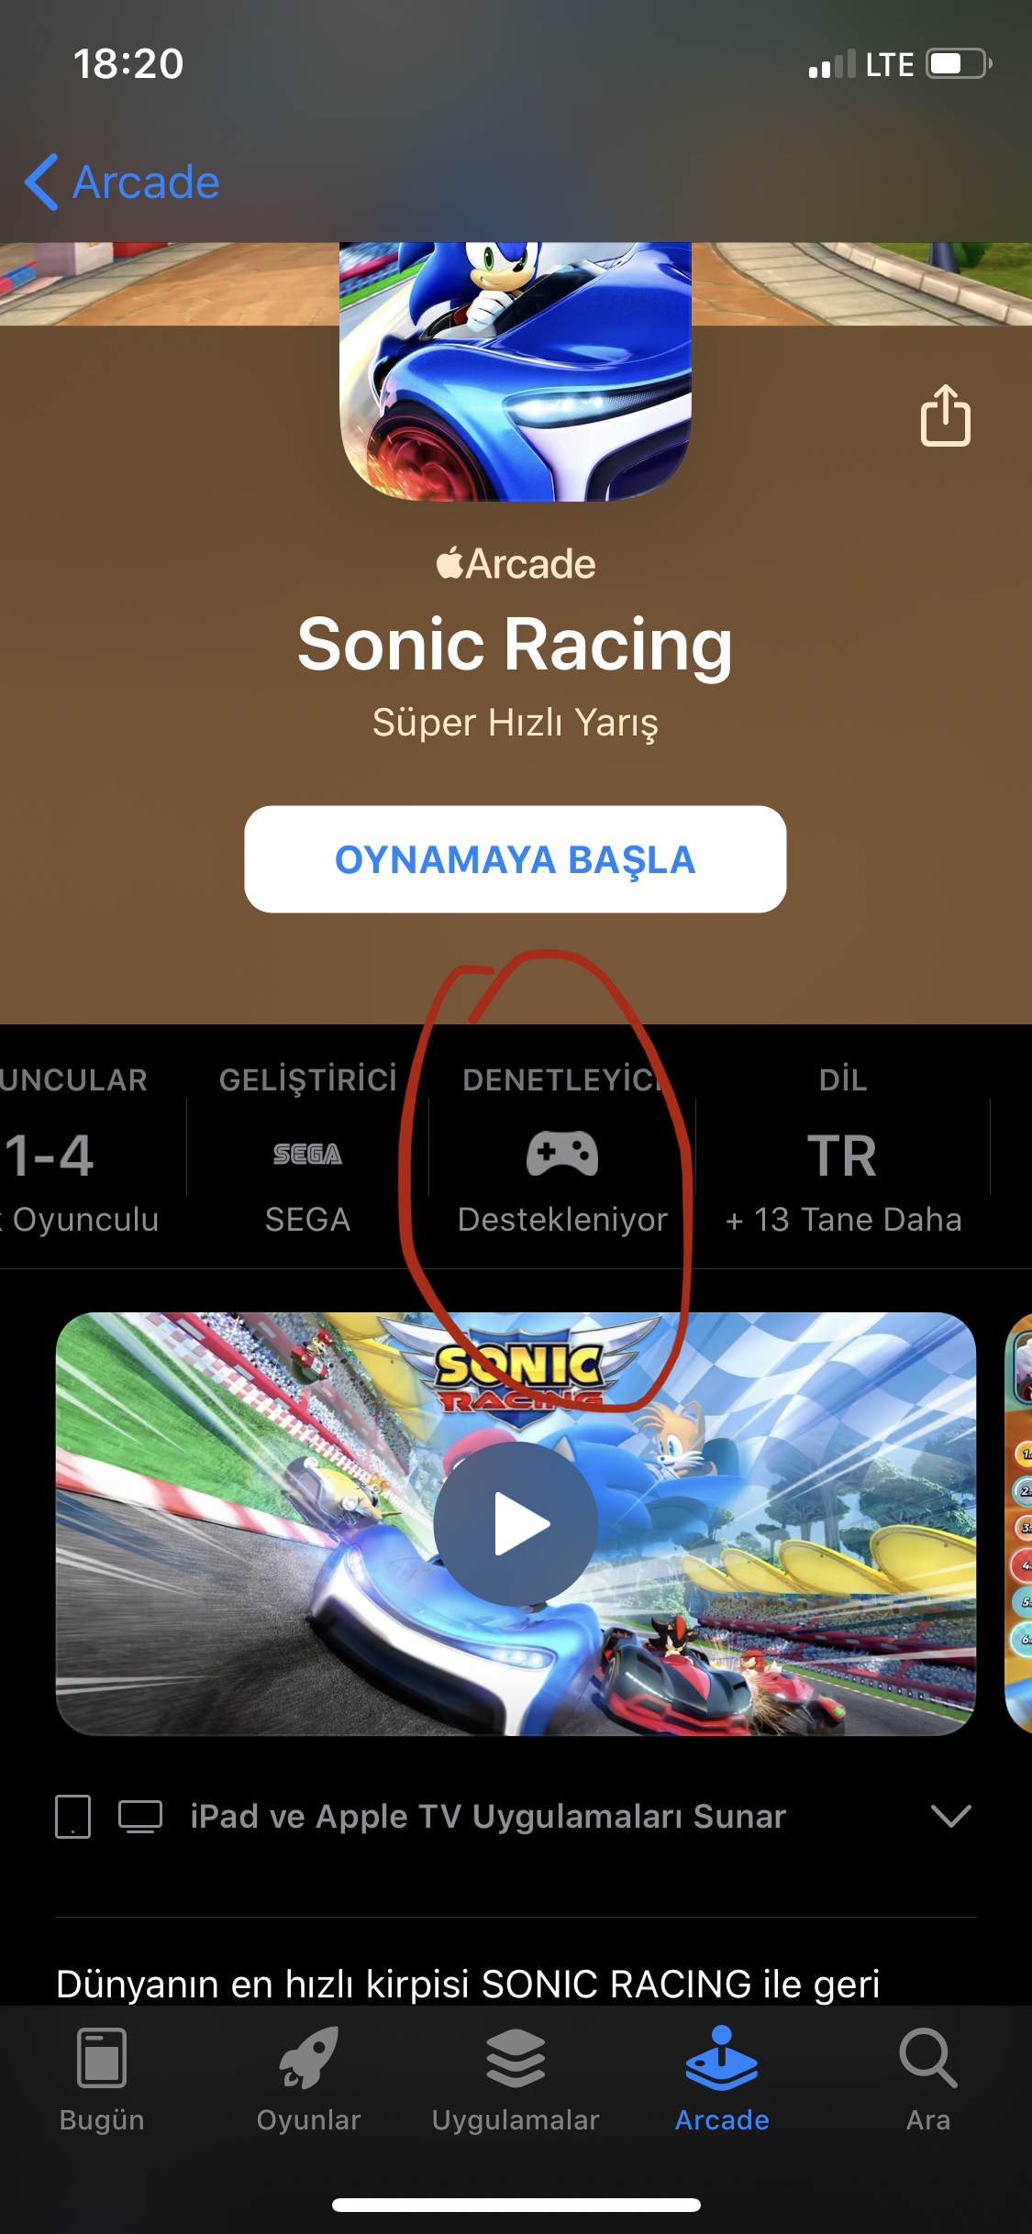Open the TR language info
Image resolution: width=1032 pixels, height=2234 pixels.
click(843, 1156)
